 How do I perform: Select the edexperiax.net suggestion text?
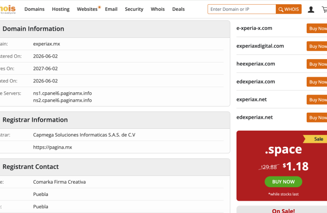click(x=254, y=117)
